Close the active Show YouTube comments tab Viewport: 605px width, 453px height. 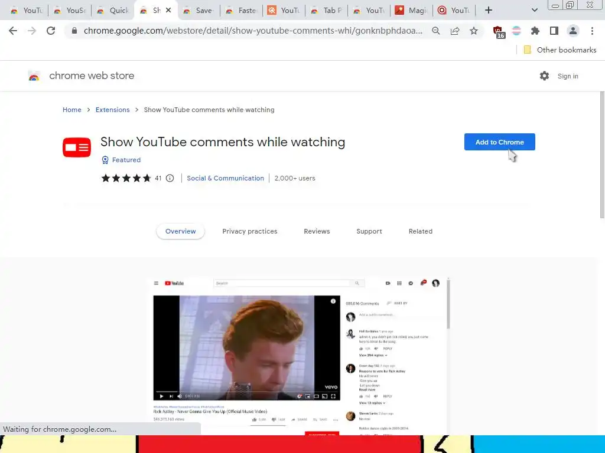[x=168, y=11]
